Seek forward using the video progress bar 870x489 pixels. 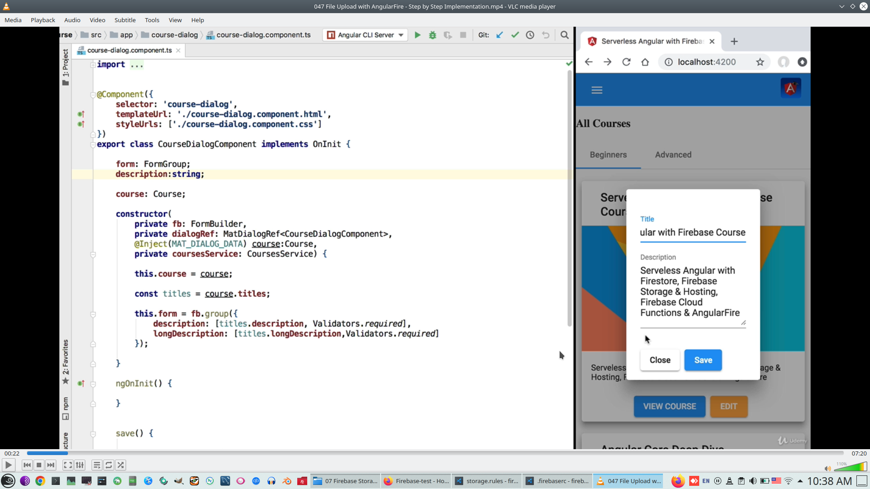click(x=408, y=453)
